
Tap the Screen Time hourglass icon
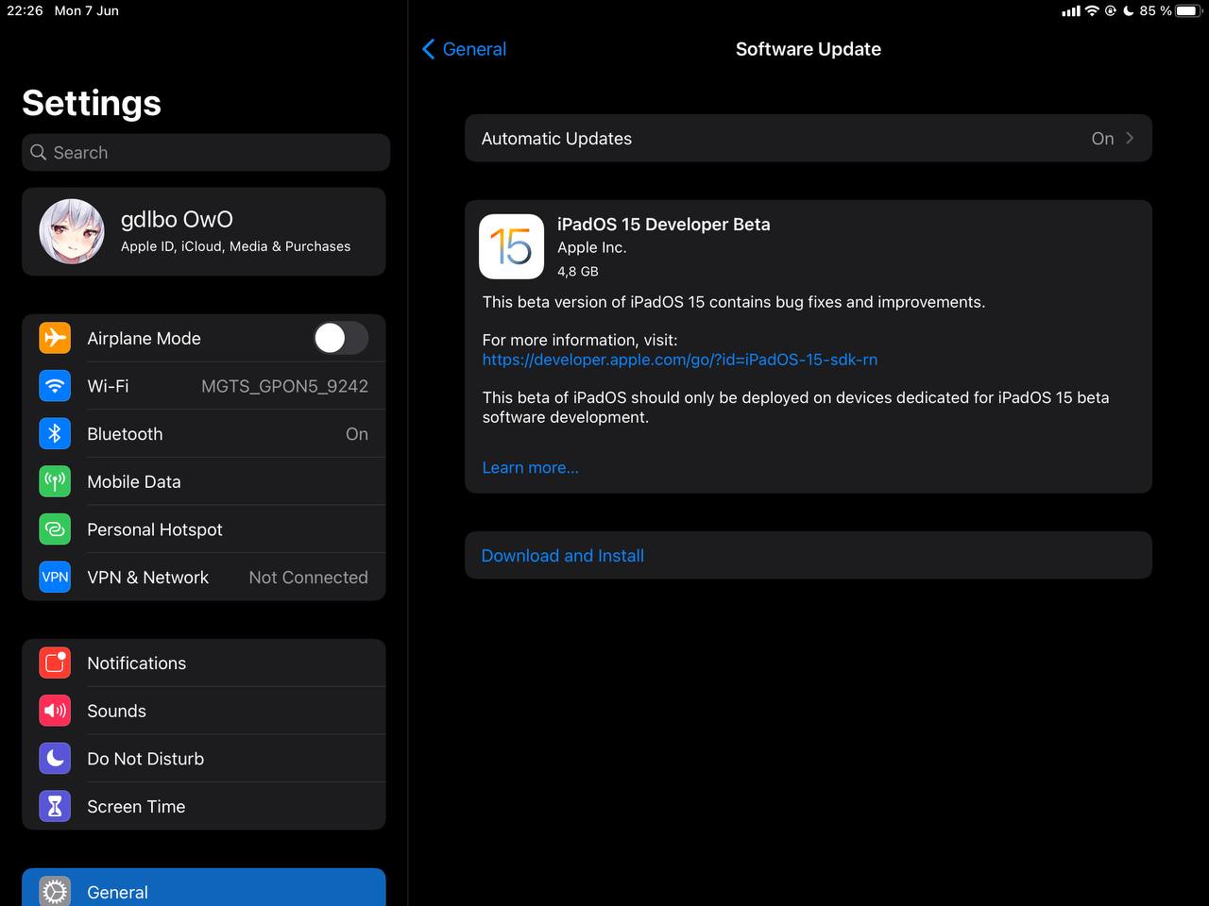point(55,807)
